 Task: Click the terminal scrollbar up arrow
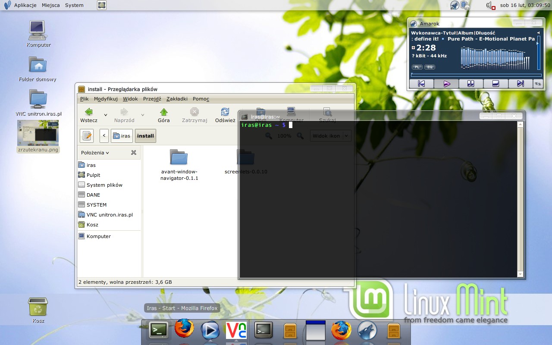coord(520,125)
